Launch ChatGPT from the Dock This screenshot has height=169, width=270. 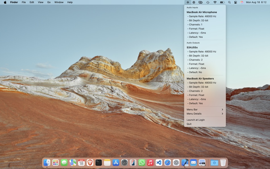(x=176, y=162)
